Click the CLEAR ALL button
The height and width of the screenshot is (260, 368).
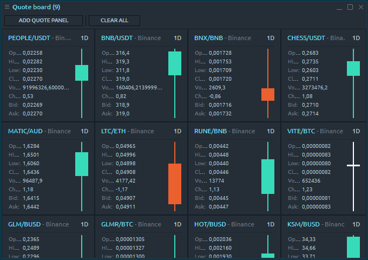114,21
